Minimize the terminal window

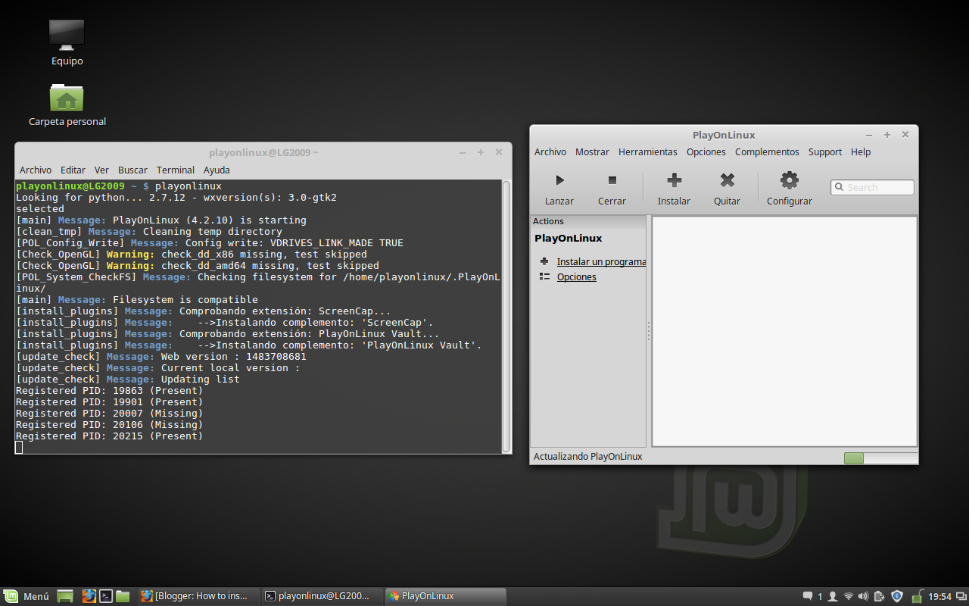point(463,152)
